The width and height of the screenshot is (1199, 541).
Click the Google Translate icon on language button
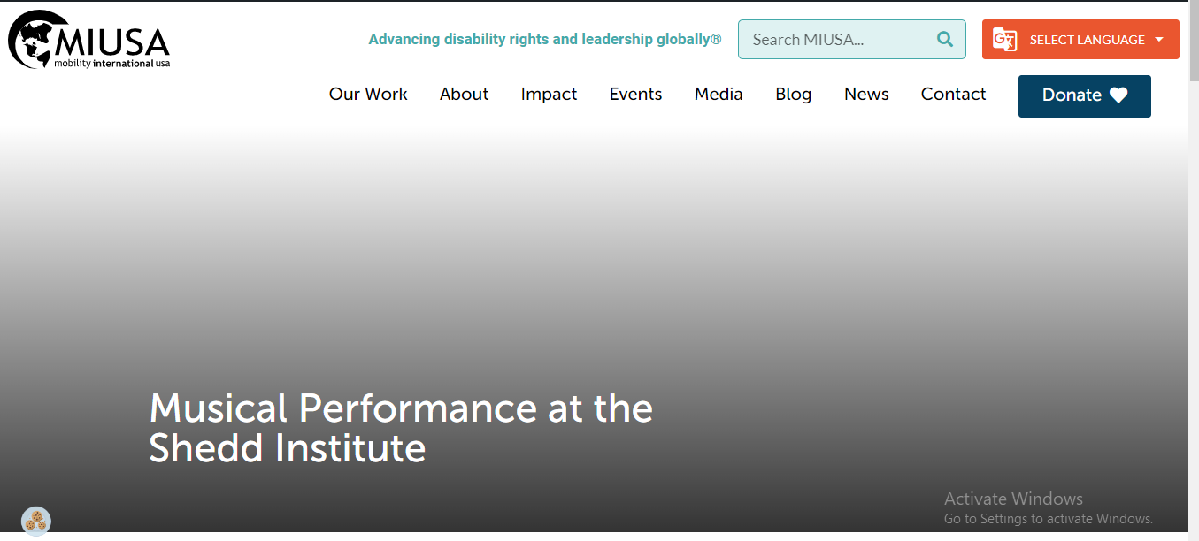[1004, 39]
